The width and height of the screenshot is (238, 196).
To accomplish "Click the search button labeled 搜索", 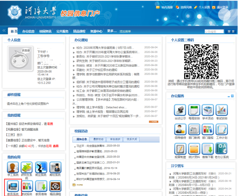I will tap(231, 31).
